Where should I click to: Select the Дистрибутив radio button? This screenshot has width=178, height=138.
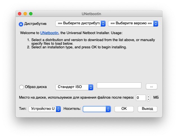[21, 24]
